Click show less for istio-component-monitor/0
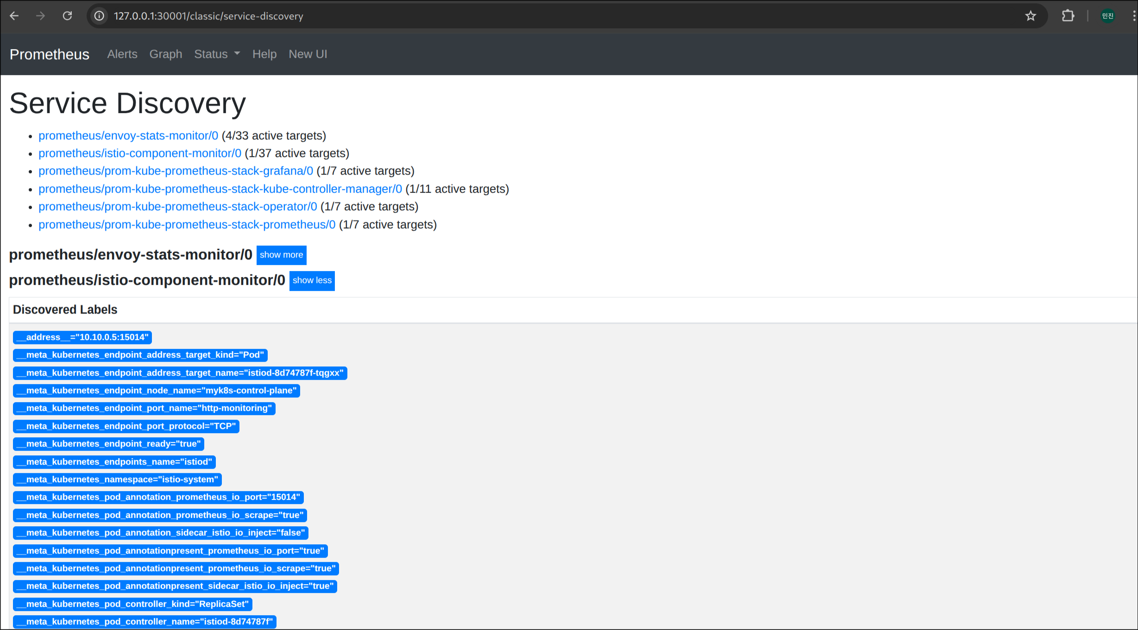Image resolution: width=1138 pixels, height=630 pixels. (x=312, y=280)
